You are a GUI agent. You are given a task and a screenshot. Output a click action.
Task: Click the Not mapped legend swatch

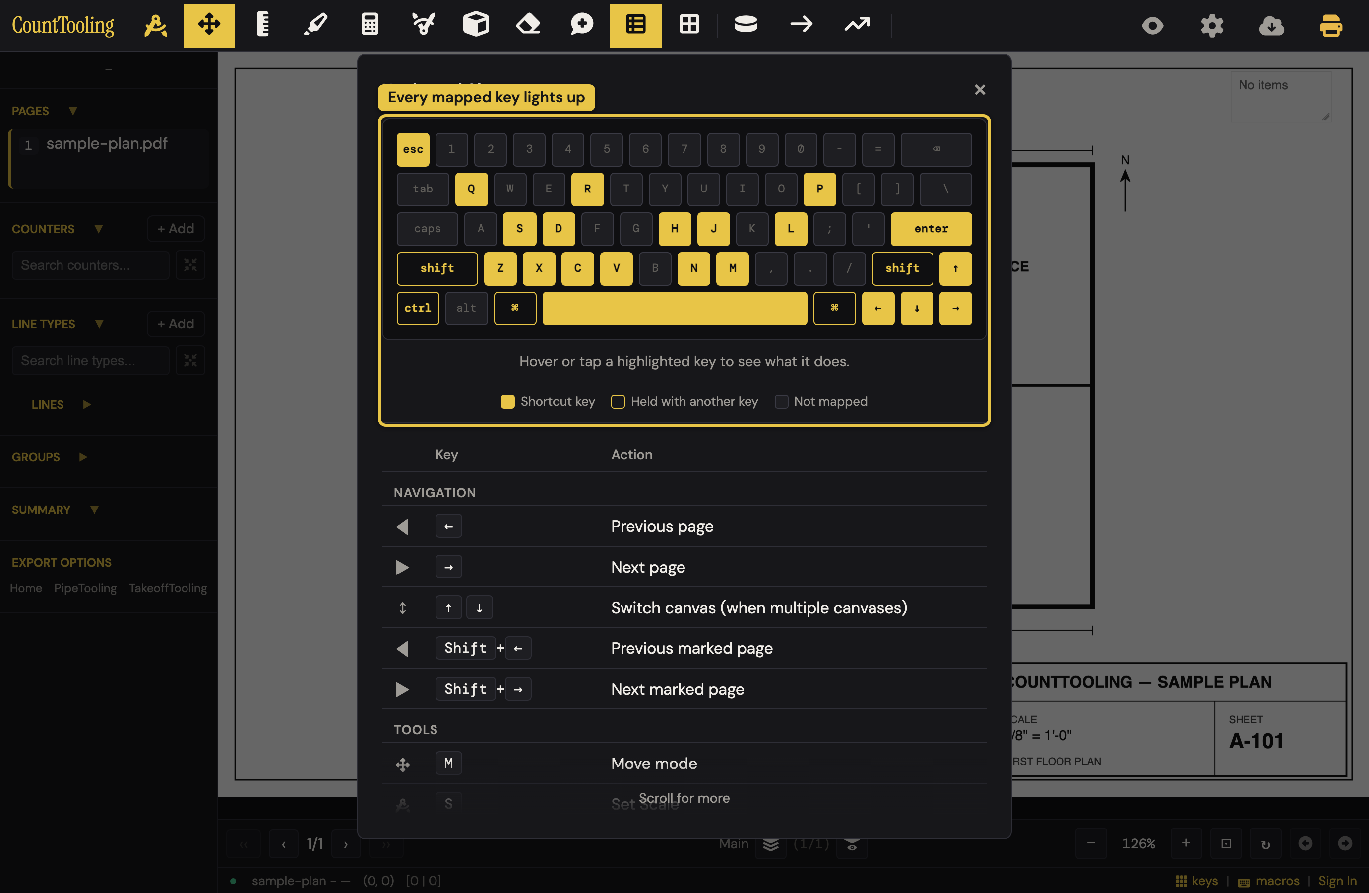[x=781, y=402]
